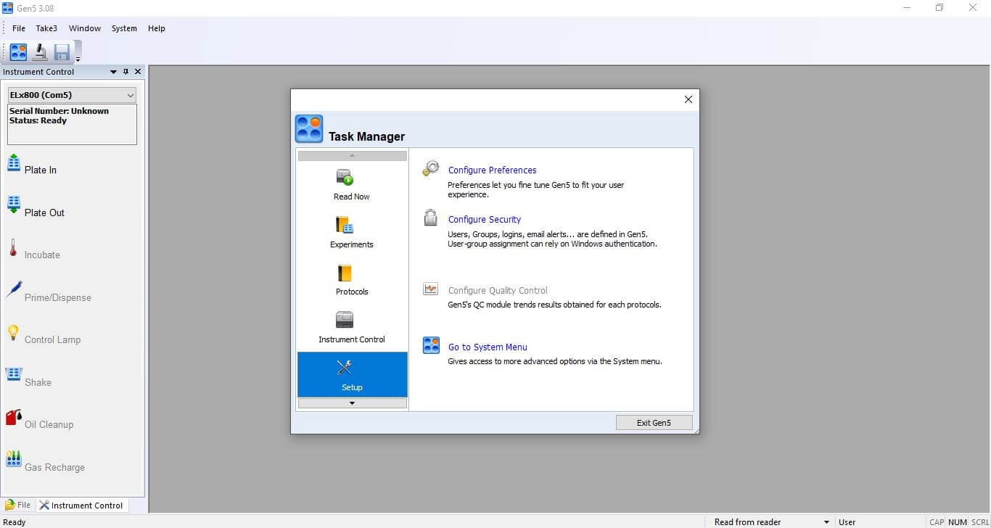This screenshot has width=991, height=528.
Task: Open the System menu
Action: point(124,28)
